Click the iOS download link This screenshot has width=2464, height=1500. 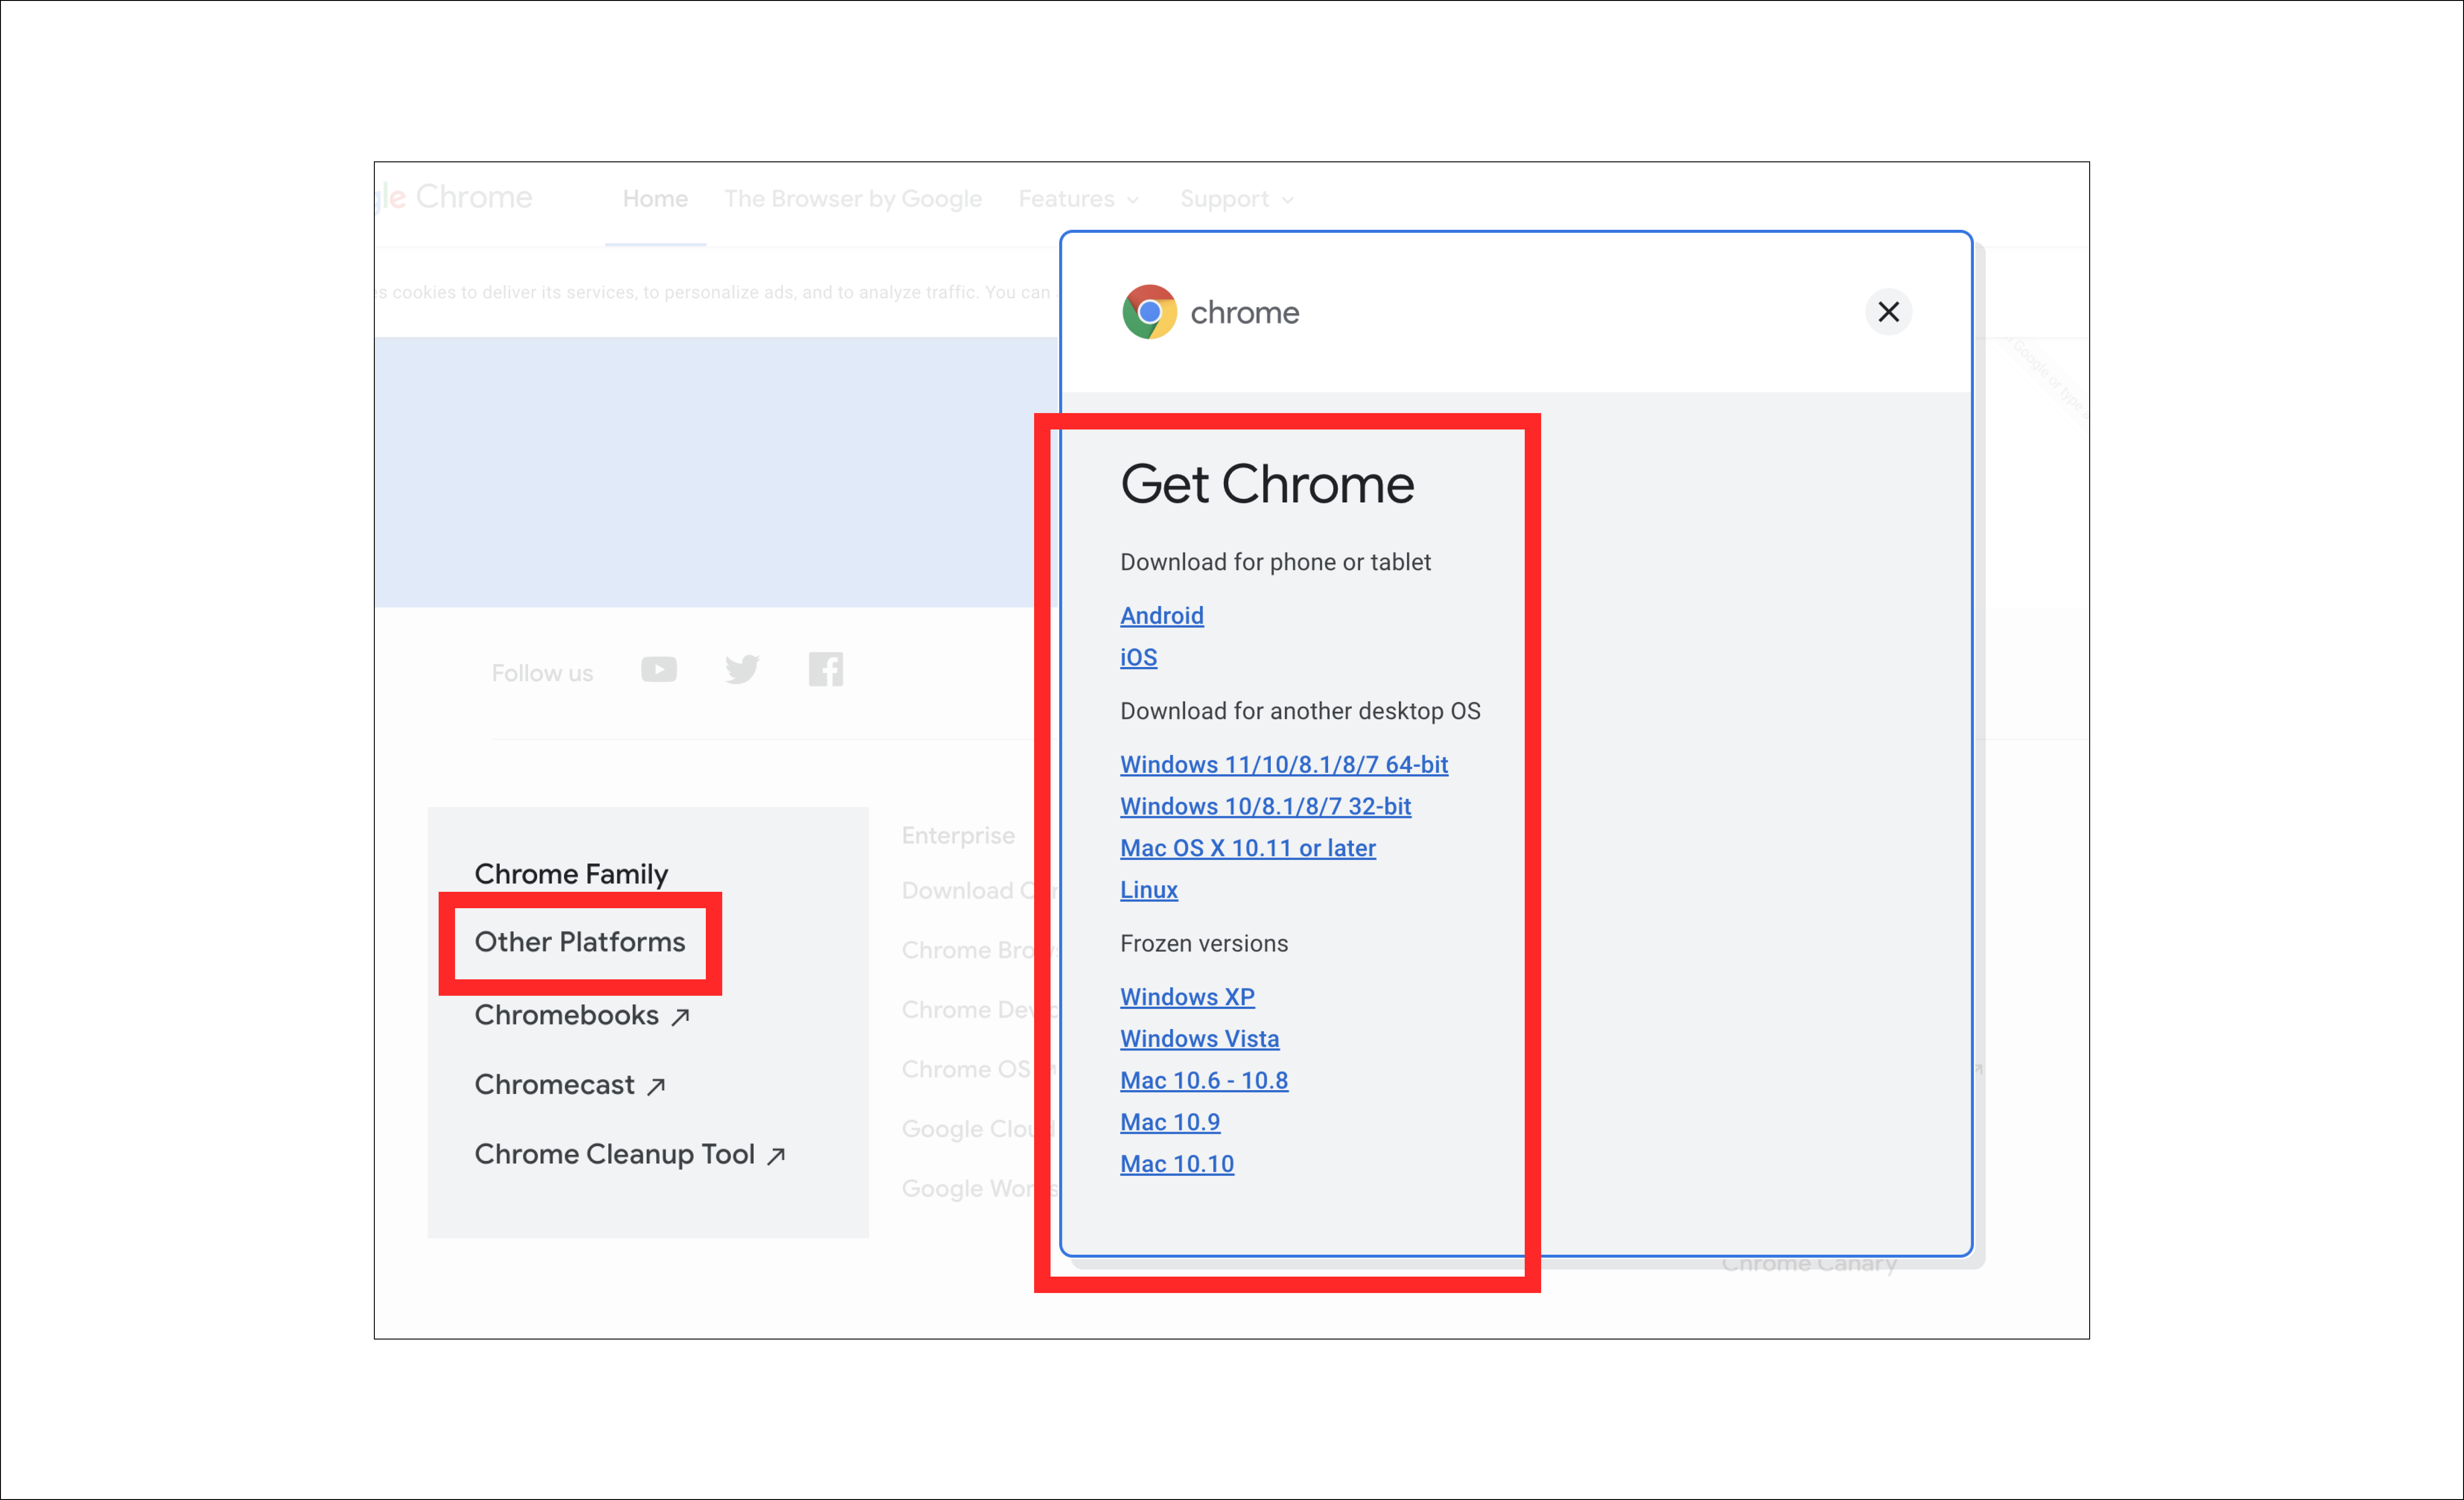tap(1138, 658)
